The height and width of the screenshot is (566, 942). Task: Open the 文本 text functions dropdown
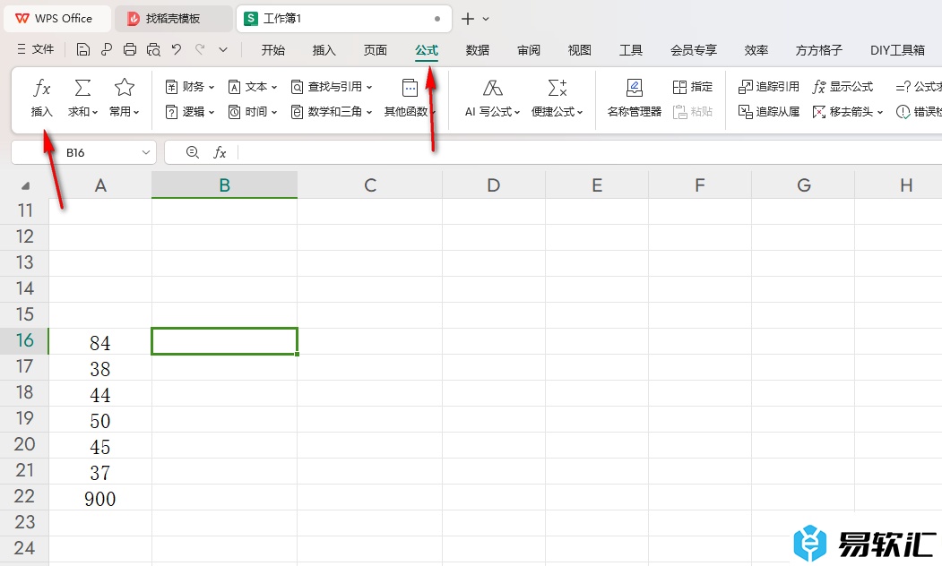pyautogui.click(x=253, y=87)
